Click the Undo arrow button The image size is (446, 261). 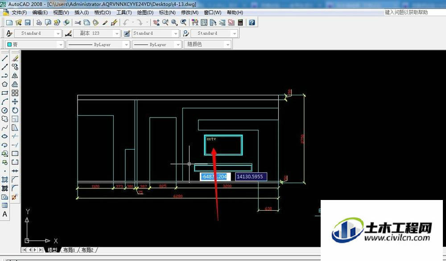tap(126, 22)
